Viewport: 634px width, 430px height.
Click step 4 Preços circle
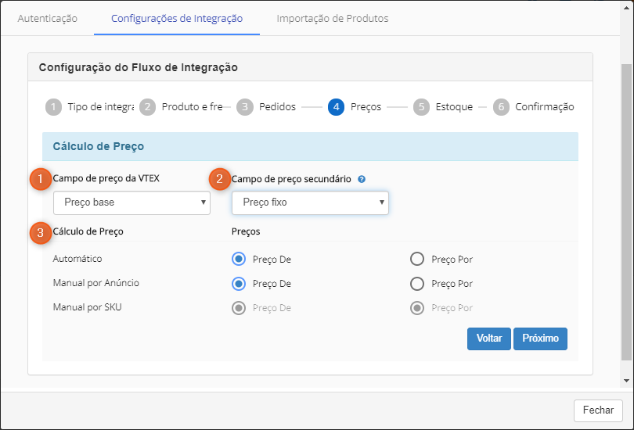[x=337, y=107]
